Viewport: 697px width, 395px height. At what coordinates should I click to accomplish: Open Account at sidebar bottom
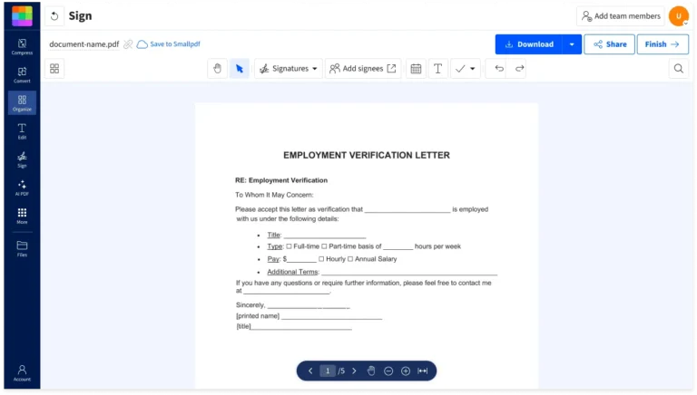[22, 373]
